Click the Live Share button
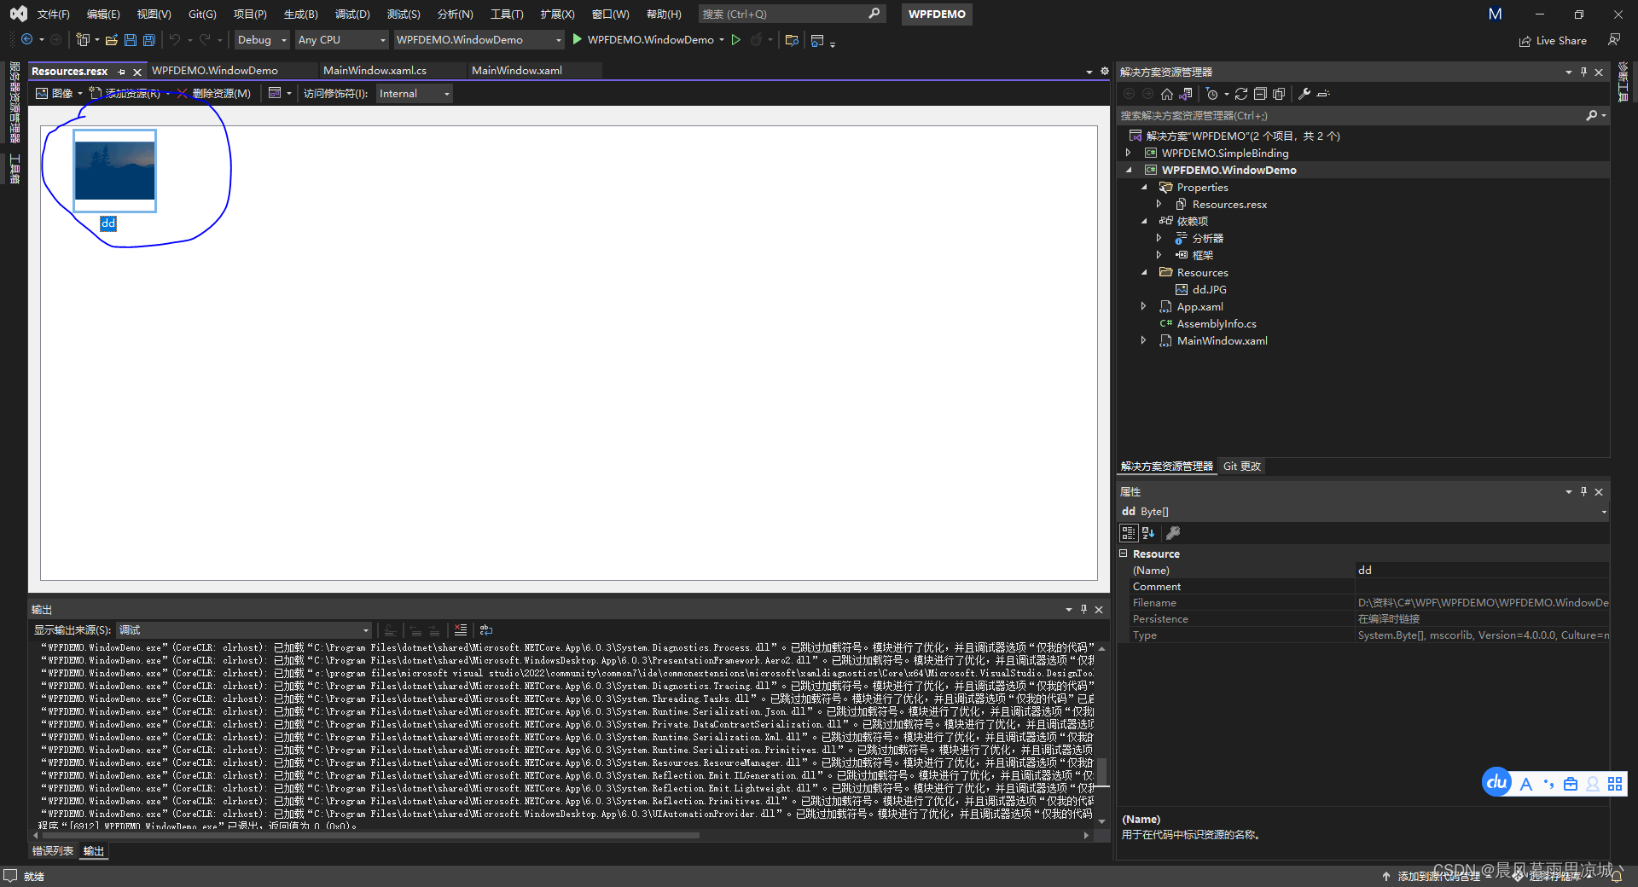The image size is (1638, 887). click(x=1553, y=40)
